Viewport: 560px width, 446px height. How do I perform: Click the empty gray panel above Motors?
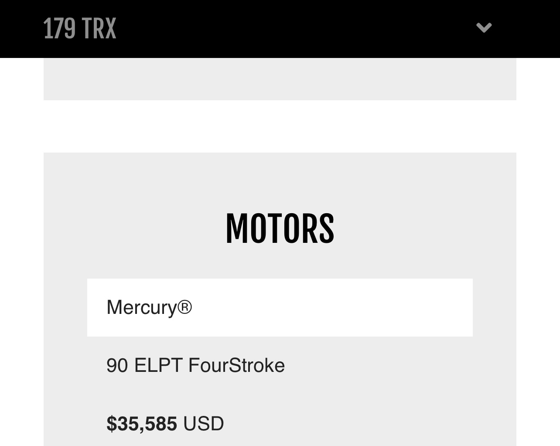coord(280,79)
